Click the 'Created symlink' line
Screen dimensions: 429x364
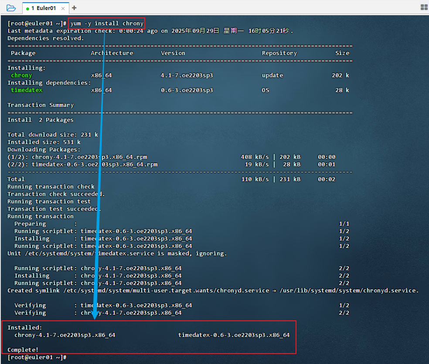coord(213,291)
